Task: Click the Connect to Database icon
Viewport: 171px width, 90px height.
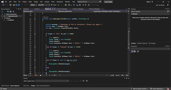Action: tap(8, 11)
